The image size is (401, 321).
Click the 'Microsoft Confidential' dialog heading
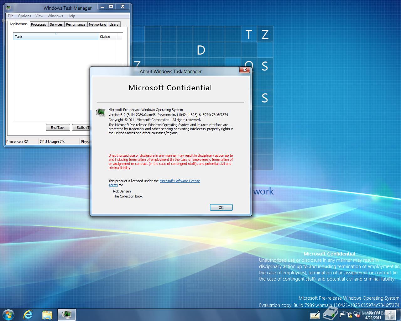point(170,88)
